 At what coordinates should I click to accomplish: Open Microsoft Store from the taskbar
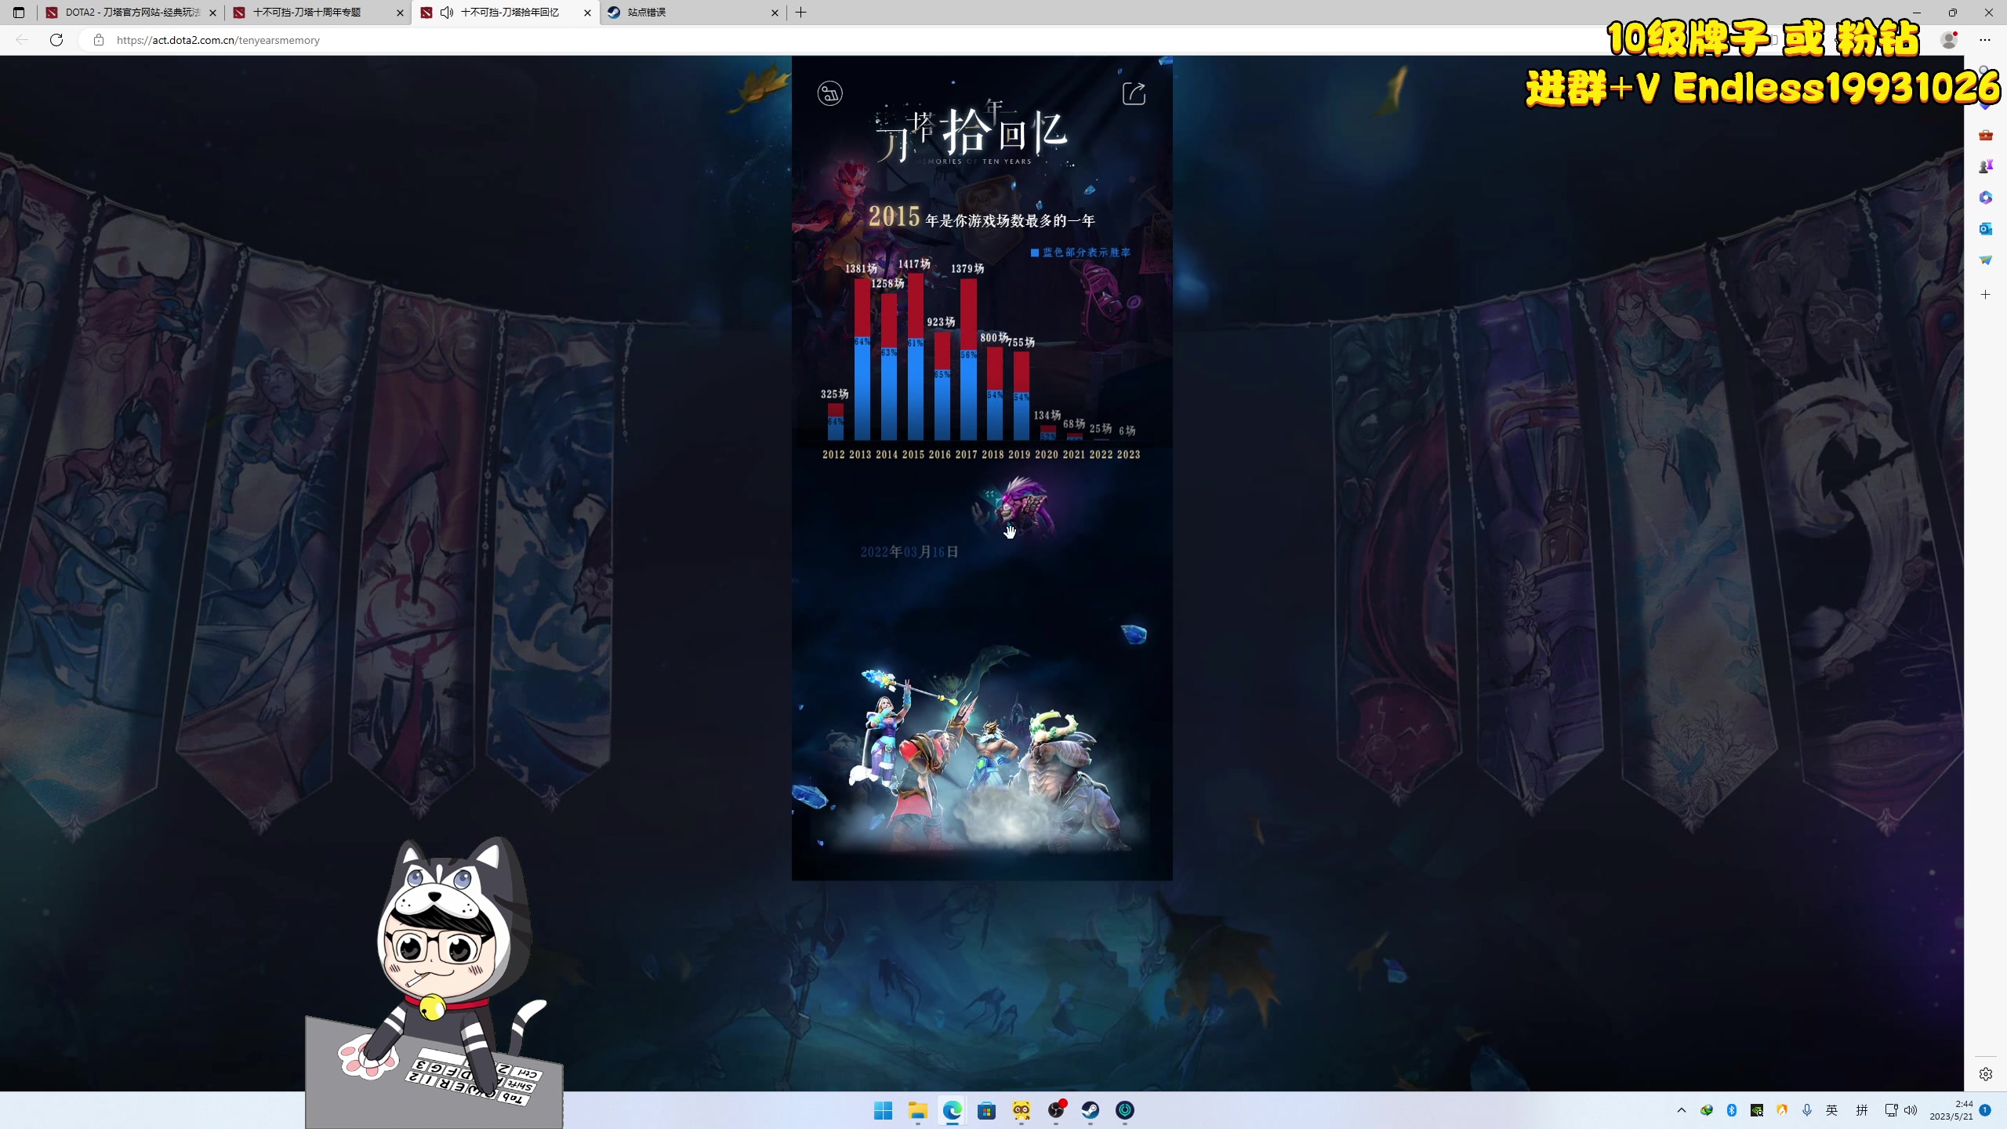pyautogui.click(x=986, y=1110)
